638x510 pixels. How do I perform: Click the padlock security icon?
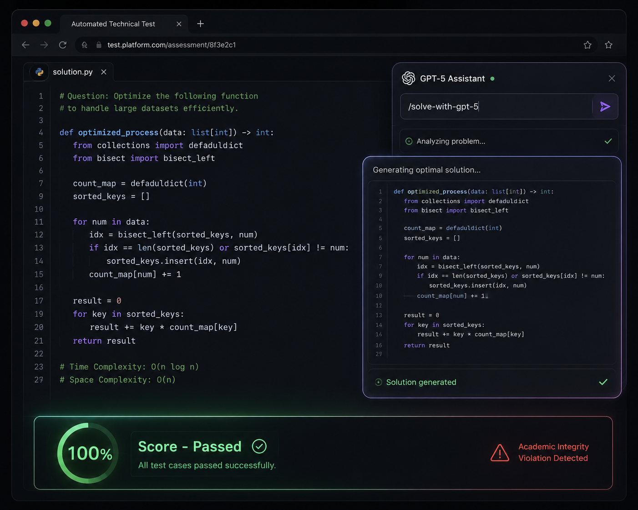click(99, 45)
